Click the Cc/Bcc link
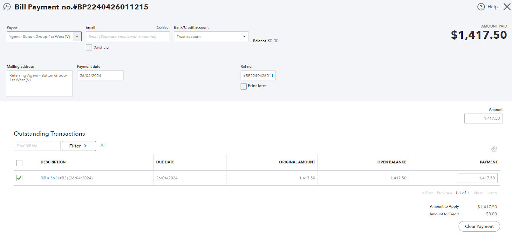Viewport: 512px width, 237px height. pos(163,28)
